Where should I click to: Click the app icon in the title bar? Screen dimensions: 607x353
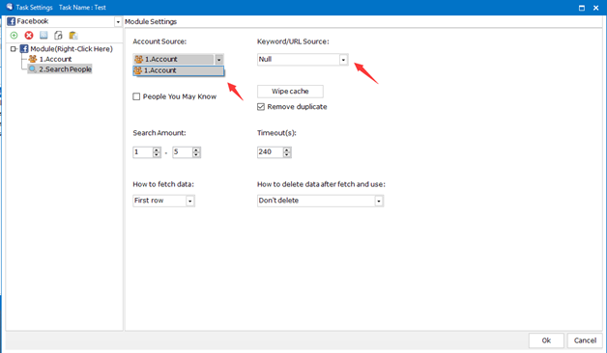(10, 7)
